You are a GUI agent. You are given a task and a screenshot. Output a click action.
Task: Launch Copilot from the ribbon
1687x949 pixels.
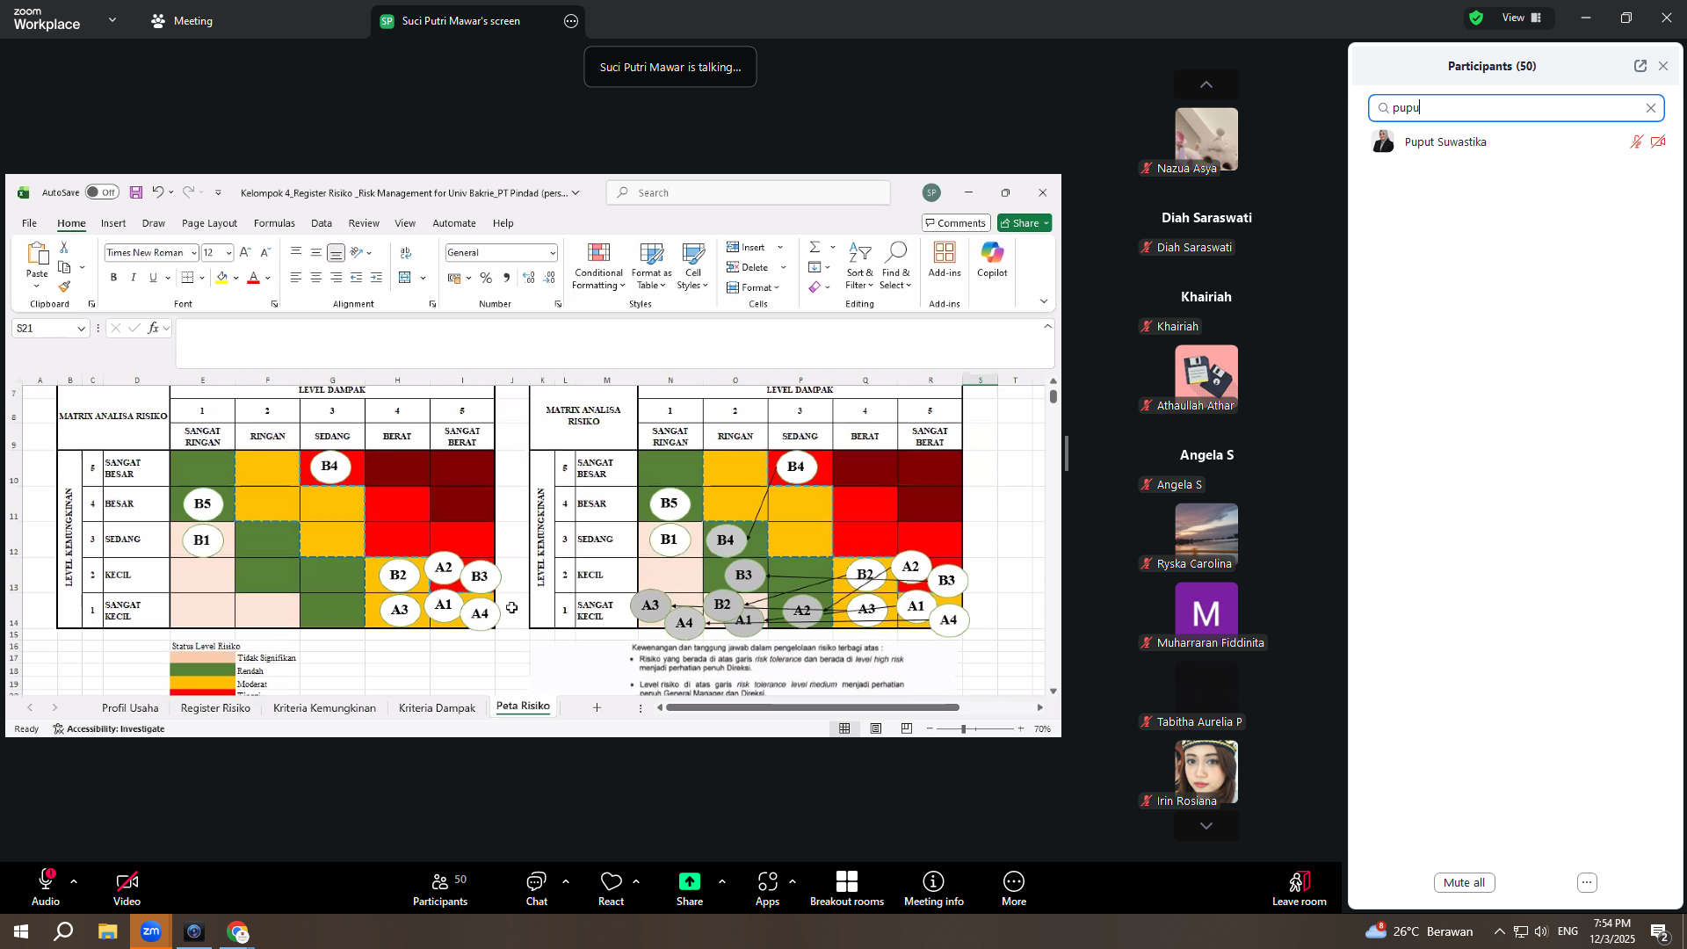tap(992, 260)
